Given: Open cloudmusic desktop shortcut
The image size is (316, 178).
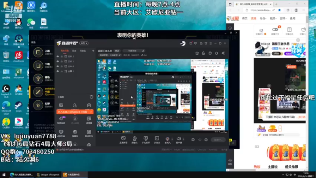Looking at the screenshot, I should (19, 57).
